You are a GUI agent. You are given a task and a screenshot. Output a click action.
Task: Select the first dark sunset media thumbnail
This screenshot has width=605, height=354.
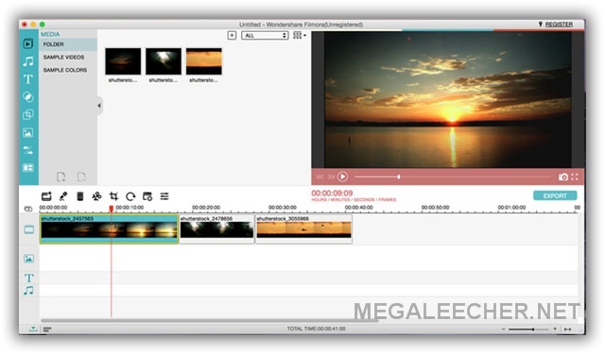(123, 61)
